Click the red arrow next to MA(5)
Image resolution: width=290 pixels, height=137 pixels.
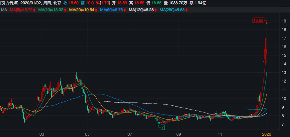(34, 10)
